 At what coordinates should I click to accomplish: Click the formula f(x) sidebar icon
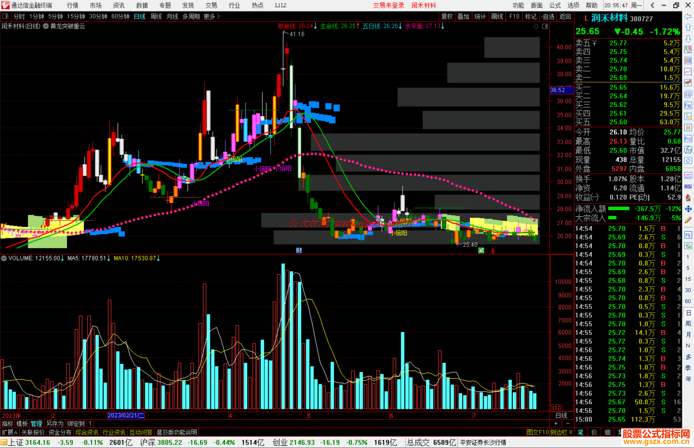click(x=688, y=150)
